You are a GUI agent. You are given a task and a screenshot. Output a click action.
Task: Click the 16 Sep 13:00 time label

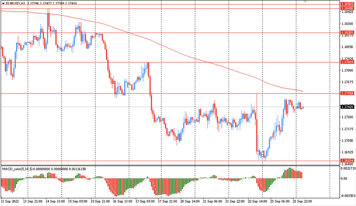coord(122,201)
